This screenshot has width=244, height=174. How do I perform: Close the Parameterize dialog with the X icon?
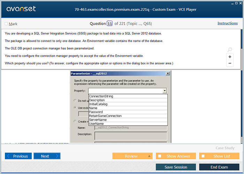tap(168, 73)
